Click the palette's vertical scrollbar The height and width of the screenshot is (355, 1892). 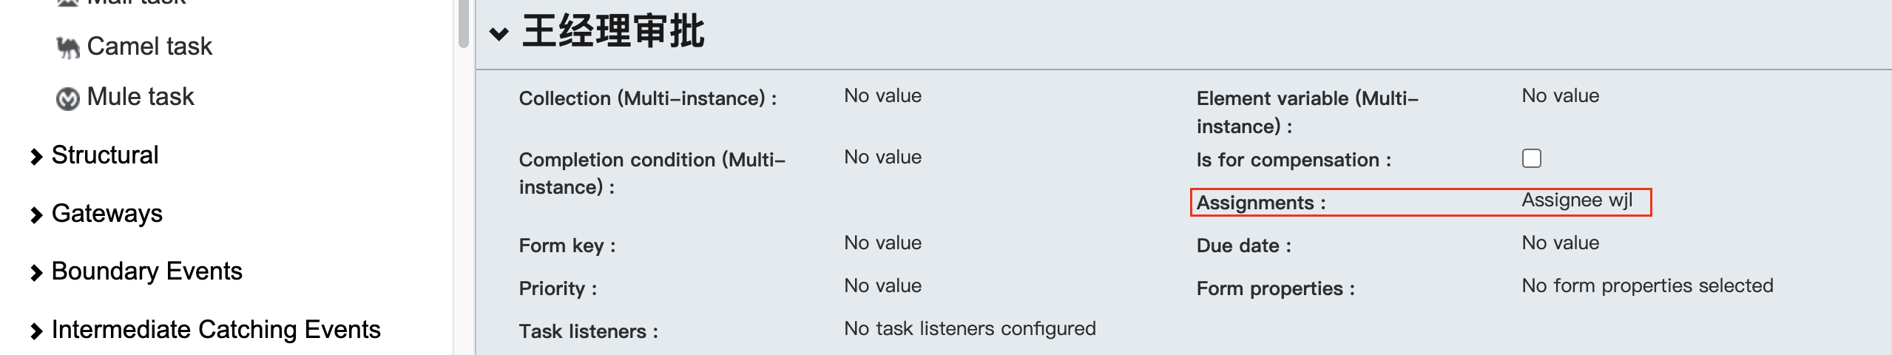tap(463, 22)
